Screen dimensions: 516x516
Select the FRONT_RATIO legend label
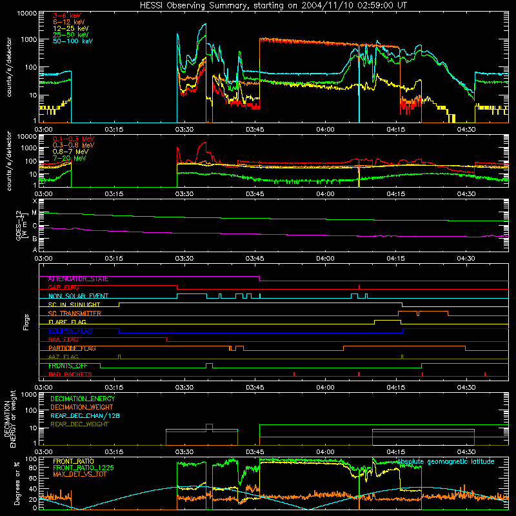click(74, 461)
